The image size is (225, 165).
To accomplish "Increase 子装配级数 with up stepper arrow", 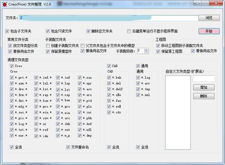I will 146,49.
